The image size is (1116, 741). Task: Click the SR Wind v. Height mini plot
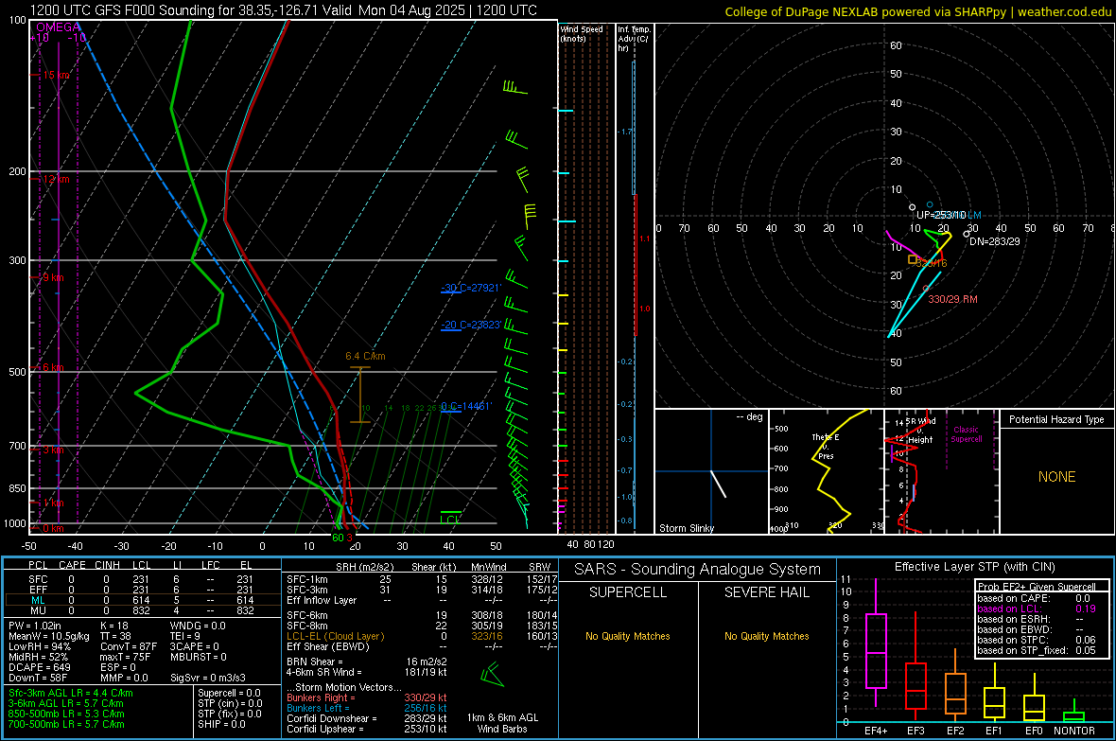click(942, 471)
